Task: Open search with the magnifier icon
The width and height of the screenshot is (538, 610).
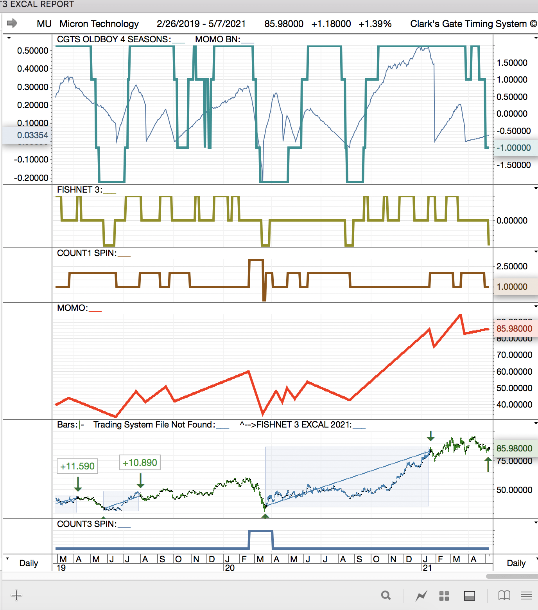Action: click(386, 596)
